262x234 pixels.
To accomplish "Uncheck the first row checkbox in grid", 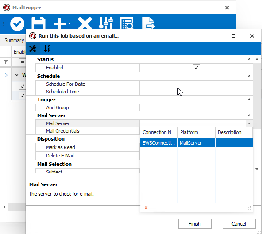I will point(22,86).
